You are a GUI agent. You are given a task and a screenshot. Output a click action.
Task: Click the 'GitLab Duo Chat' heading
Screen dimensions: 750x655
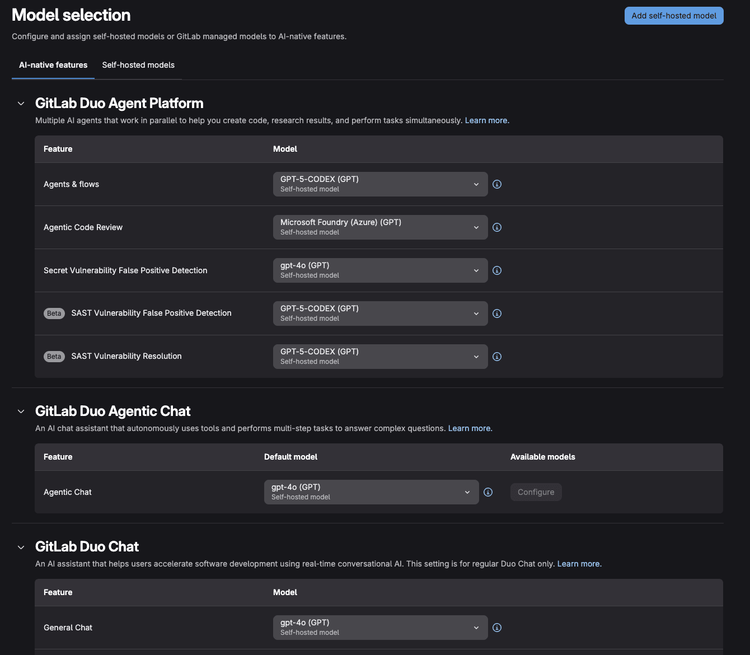pos(87,546)
